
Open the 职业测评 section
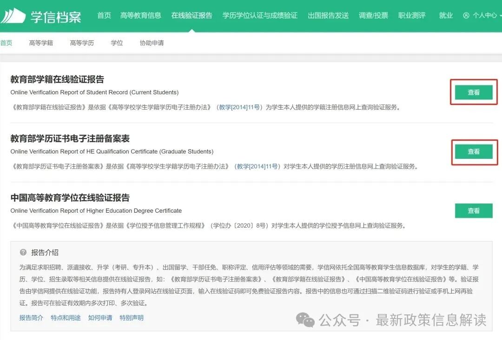click(412, 15)
